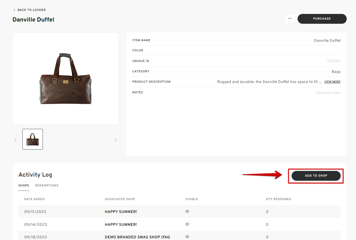Click the Item Name value Danville Duffel
356x240 pixels.
327,40
